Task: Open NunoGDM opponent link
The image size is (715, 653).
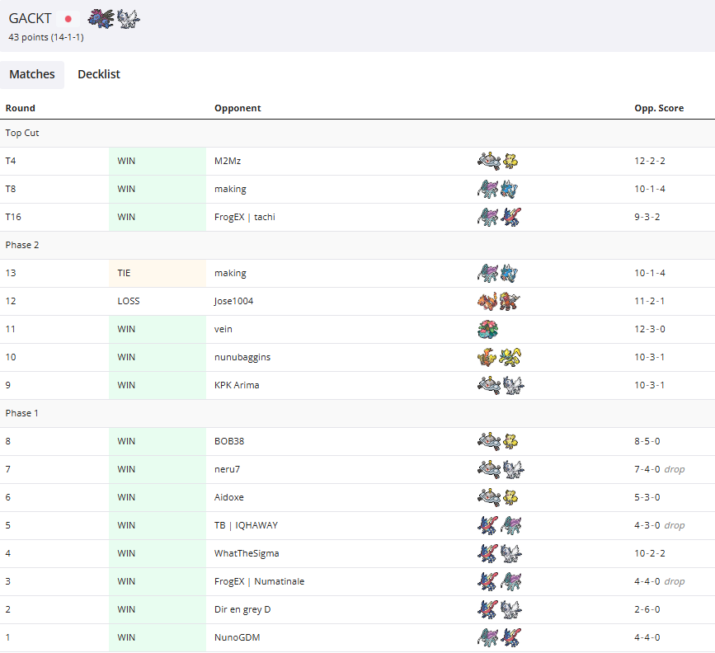Action: pyautogui.click(x=238, y=637)
